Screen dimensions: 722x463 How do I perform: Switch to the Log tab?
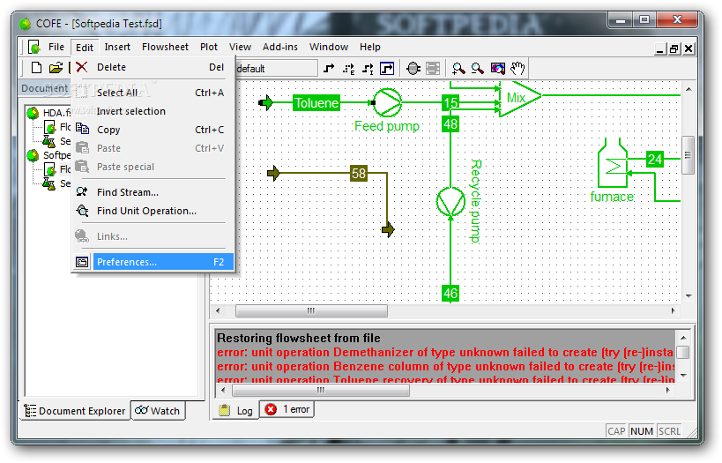coord(235,410)
